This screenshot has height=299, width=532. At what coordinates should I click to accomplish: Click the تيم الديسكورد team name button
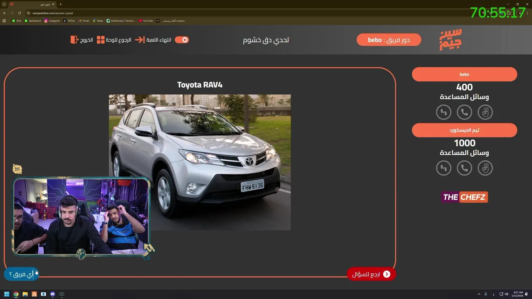464,130
